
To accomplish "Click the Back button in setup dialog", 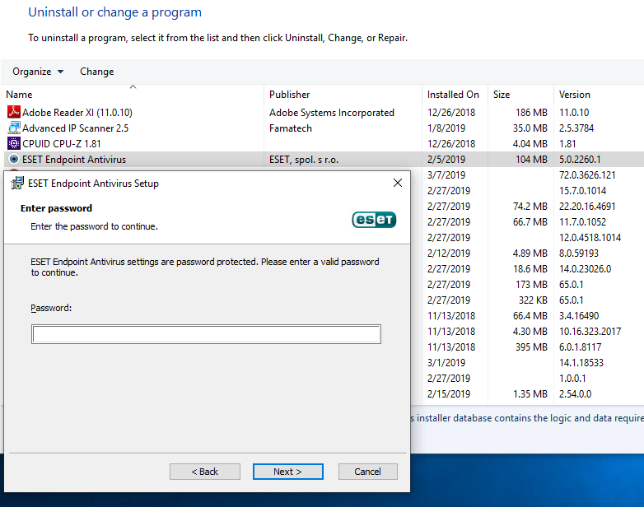I will pos(205,472).
